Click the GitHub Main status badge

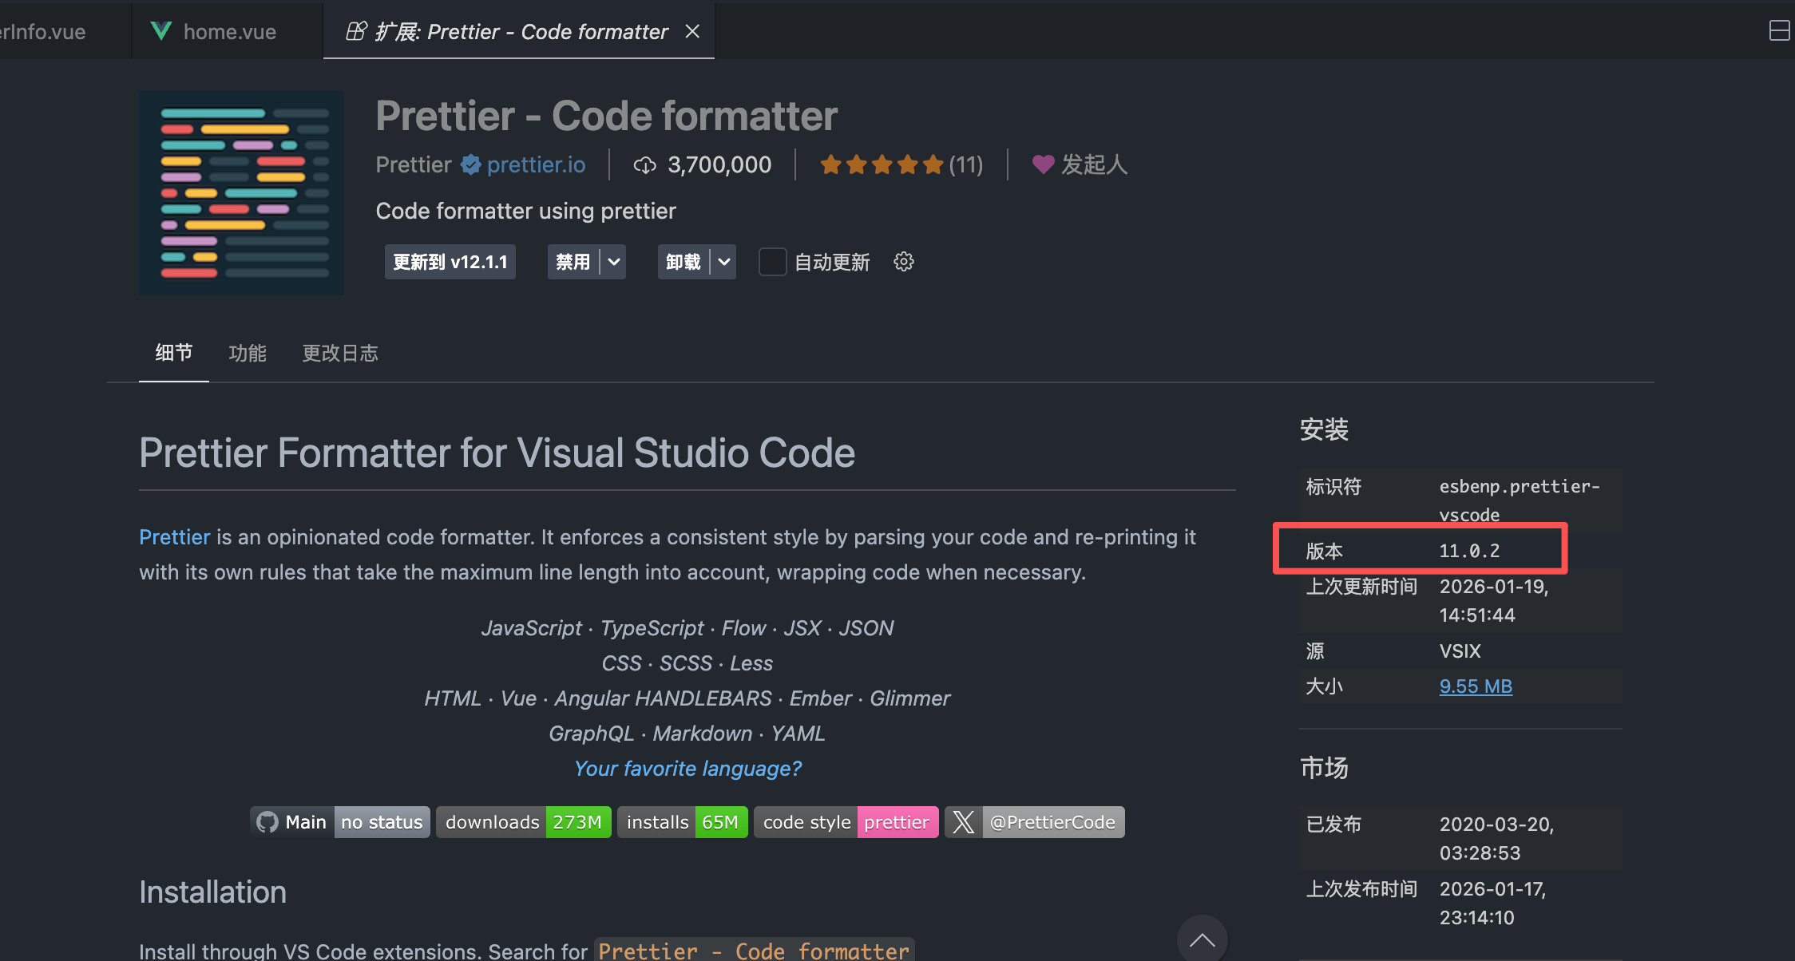(340, 822)
